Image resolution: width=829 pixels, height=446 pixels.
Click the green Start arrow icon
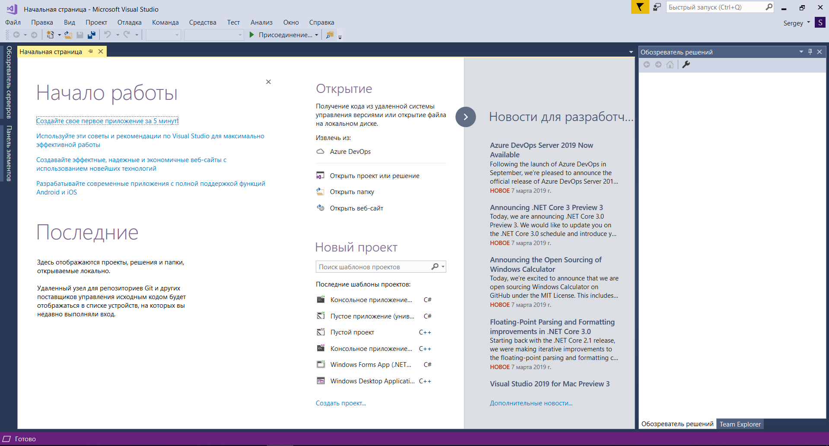[252, 35]
